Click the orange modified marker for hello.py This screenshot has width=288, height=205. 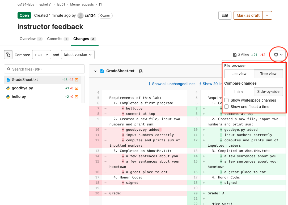coord(77,97)
